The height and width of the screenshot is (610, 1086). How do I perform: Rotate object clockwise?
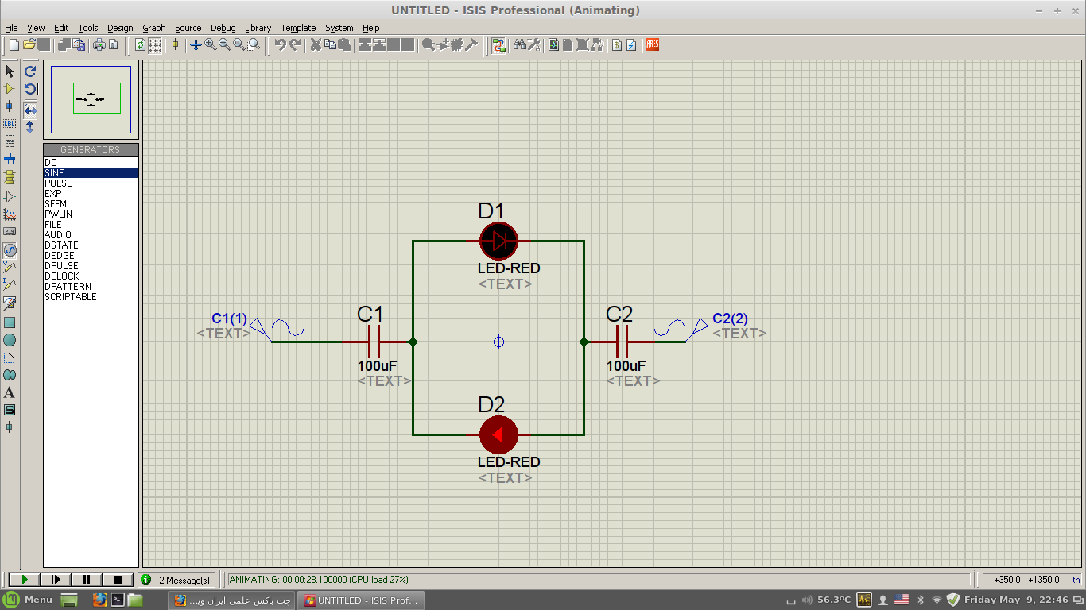[x=30, y=71]
